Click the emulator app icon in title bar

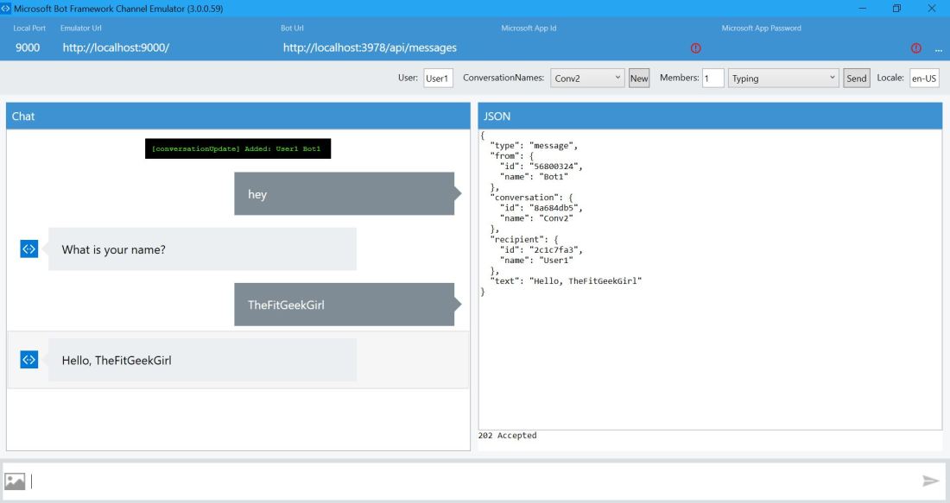pyautogui.click(x=7, y=8)
